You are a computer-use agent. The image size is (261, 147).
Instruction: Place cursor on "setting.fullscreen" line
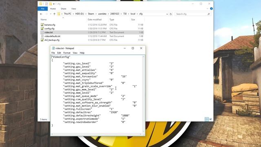point(77,109)
